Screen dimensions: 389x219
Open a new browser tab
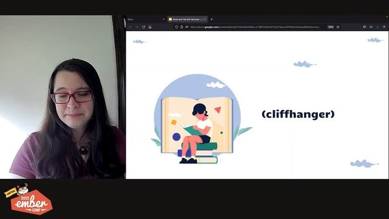coord(212,19)
